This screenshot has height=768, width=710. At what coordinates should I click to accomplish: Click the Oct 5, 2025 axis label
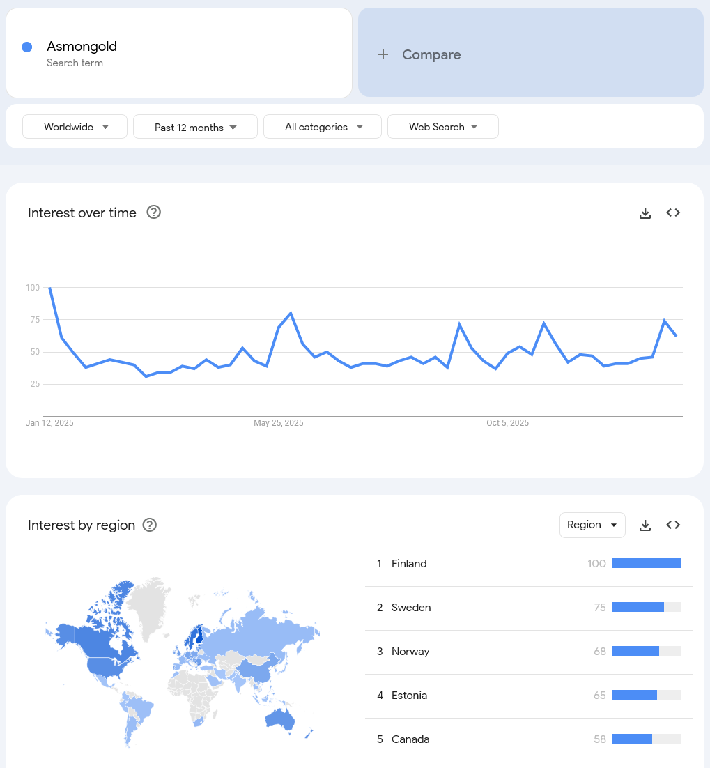click(x=507, y=423)
